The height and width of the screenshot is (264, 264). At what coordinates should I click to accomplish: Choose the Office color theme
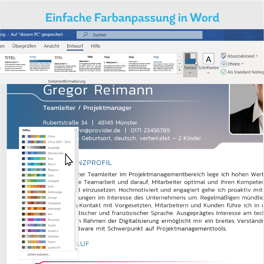point(46,136)
